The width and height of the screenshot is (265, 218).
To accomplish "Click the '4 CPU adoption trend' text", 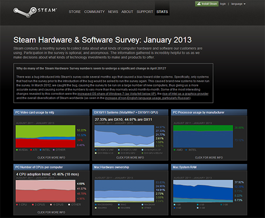I will (x=48, y=175).
